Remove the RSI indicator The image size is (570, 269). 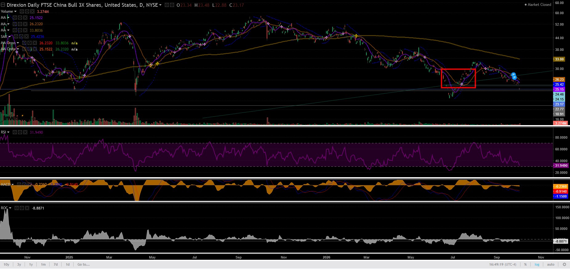point(25,132)
